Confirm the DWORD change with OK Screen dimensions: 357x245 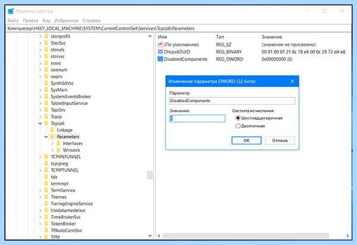pos(246,141)
